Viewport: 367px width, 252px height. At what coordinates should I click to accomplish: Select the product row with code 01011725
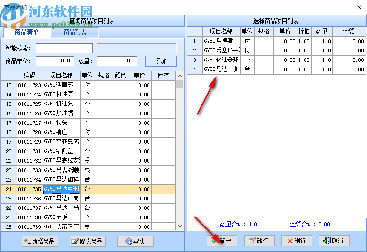pos(88,104)
